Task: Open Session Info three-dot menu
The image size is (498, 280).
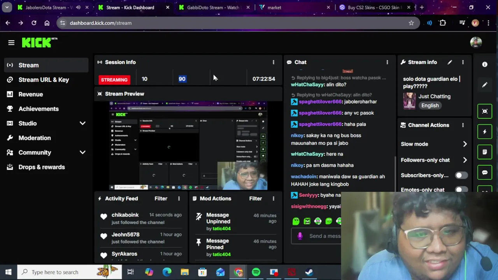Action: click(274, 62)
